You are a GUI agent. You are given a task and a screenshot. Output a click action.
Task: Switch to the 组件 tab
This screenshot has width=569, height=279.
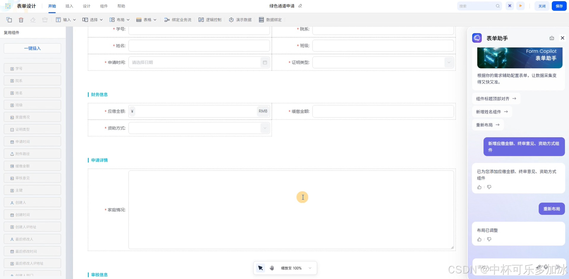(104, 6)
